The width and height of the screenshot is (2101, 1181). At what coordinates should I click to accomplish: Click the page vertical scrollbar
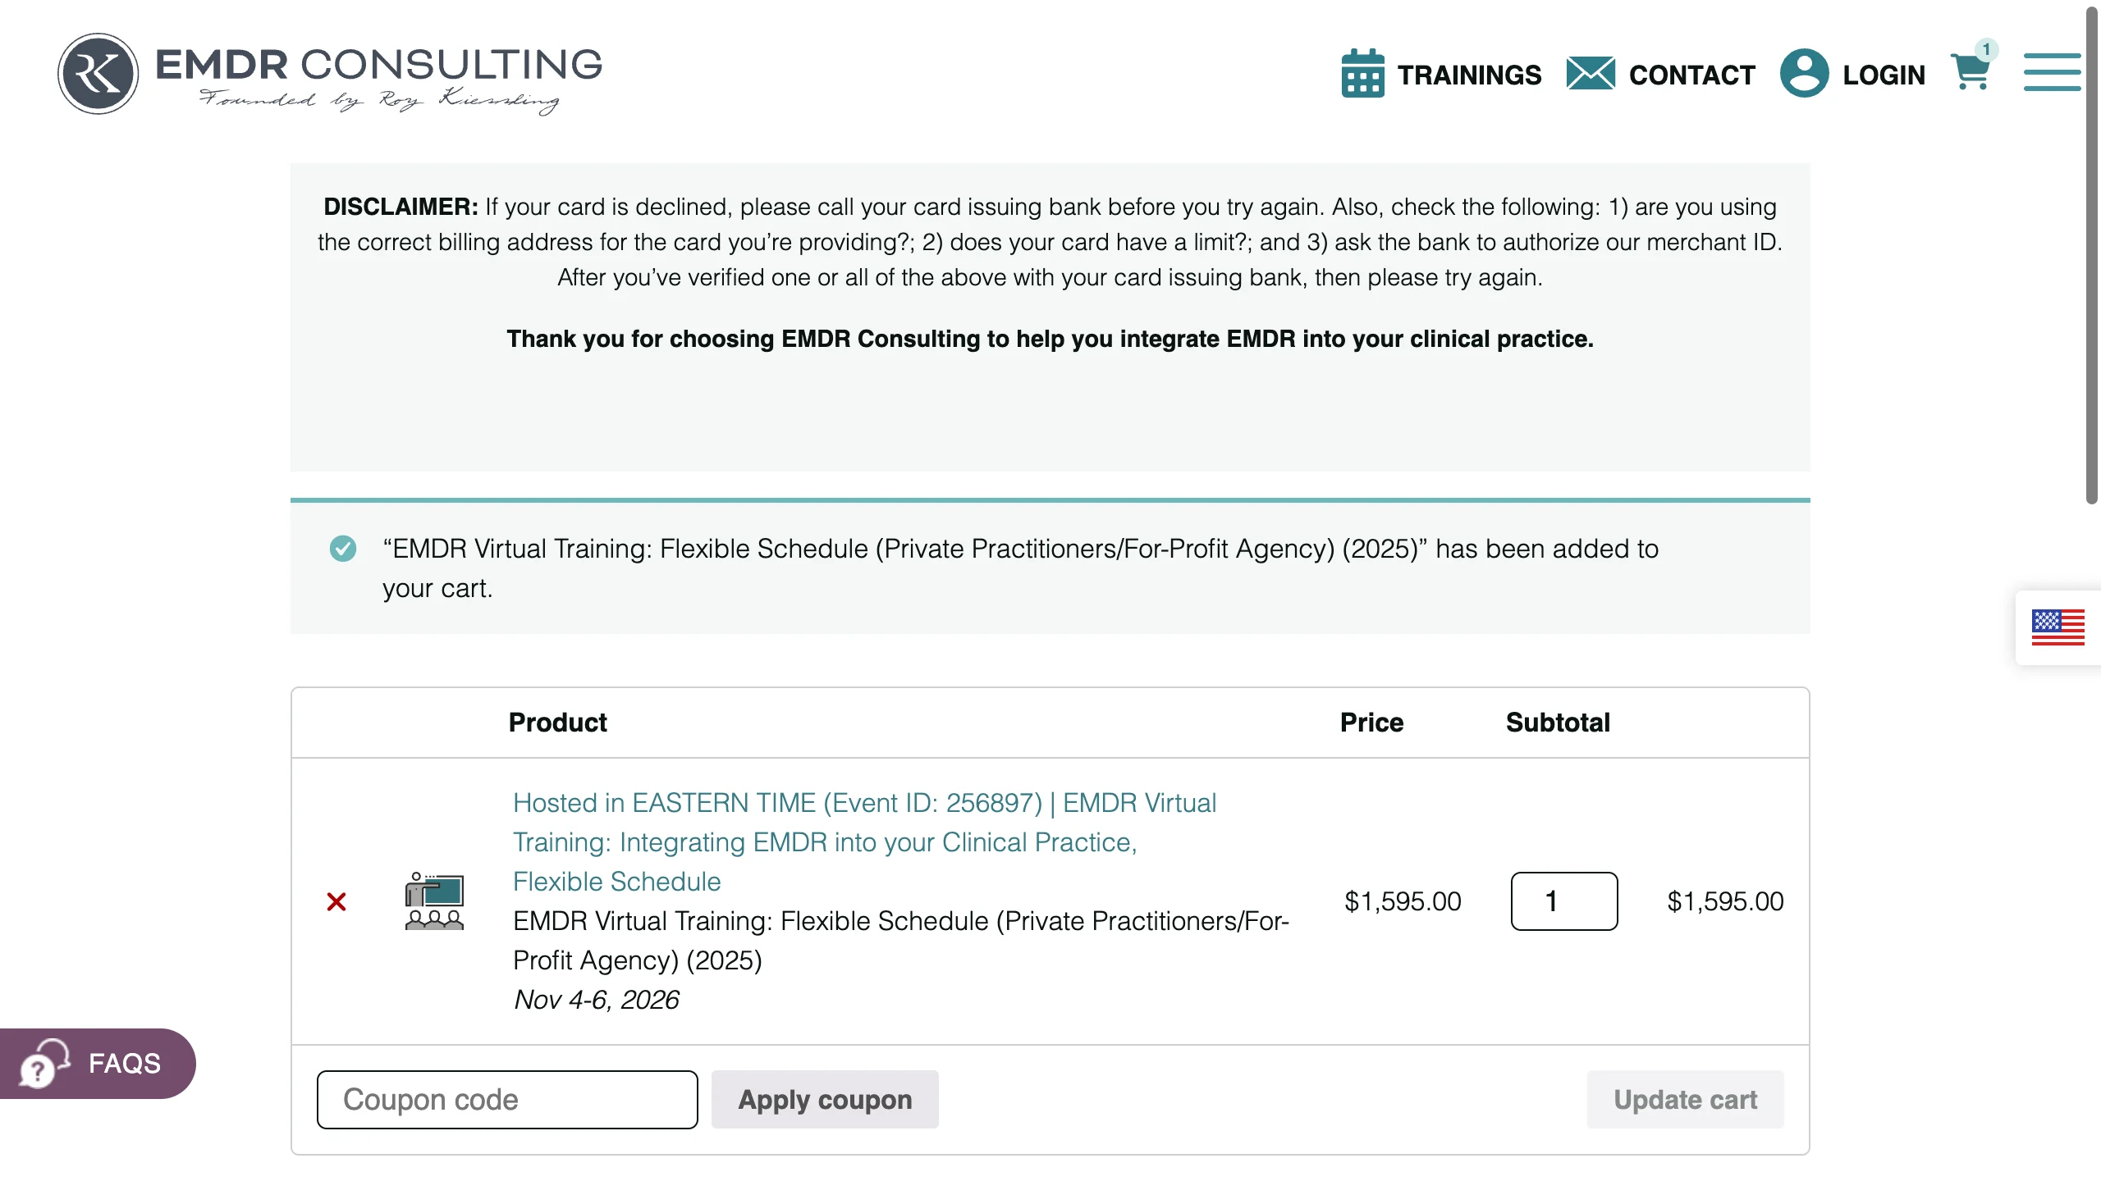tap(2092, 254)
